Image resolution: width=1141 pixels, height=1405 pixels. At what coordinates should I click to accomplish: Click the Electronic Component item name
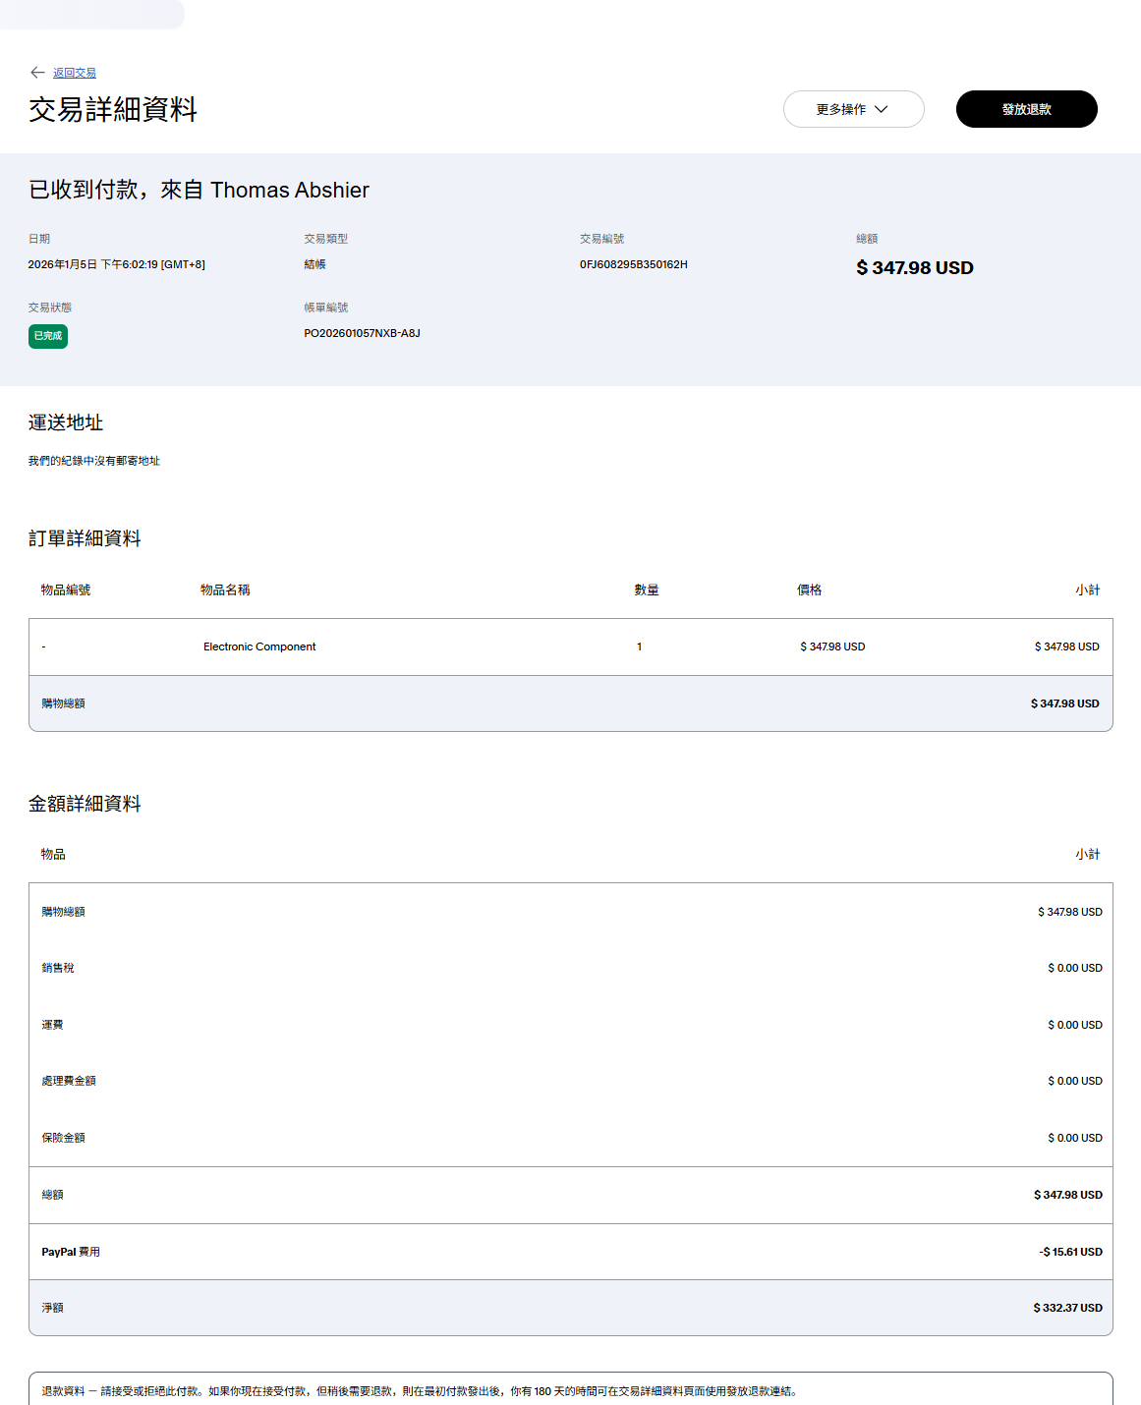259,646
